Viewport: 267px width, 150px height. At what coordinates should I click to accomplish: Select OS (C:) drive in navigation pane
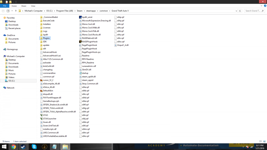11,81
